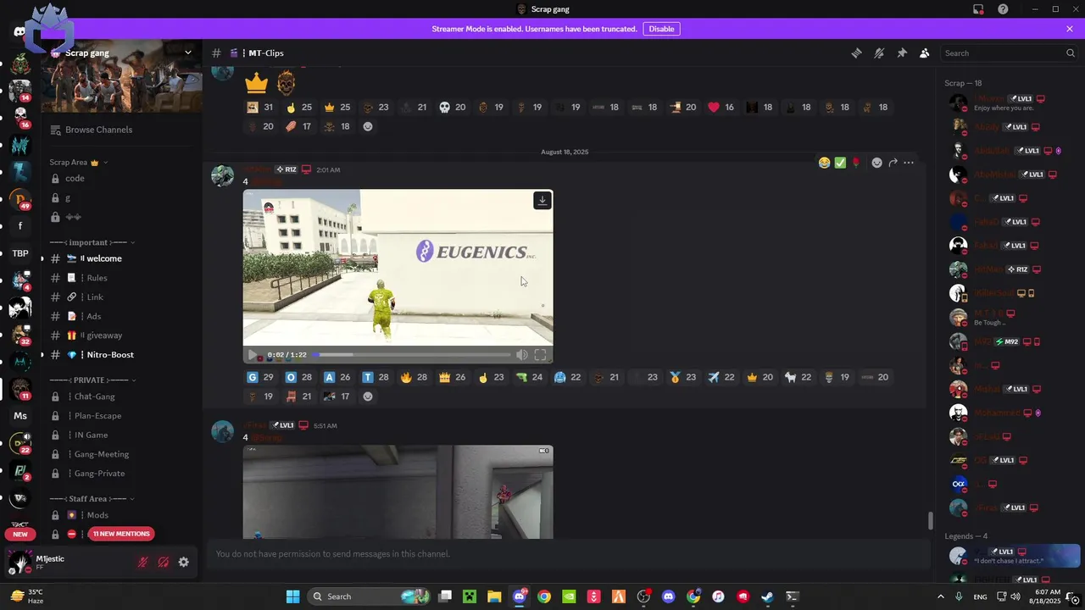Toggle member list visibility icon
This screenshot has width=1085, height=610.
click(x=925, y=53)
